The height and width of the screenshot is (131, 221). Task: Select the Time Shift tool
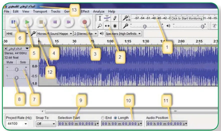[107, 26]
